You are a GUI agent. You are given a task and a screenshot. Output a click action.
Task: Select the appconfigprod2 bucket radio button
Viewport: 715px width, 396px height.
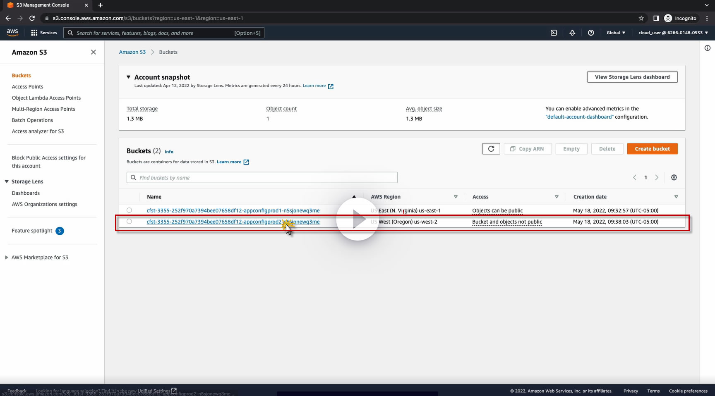130,222
